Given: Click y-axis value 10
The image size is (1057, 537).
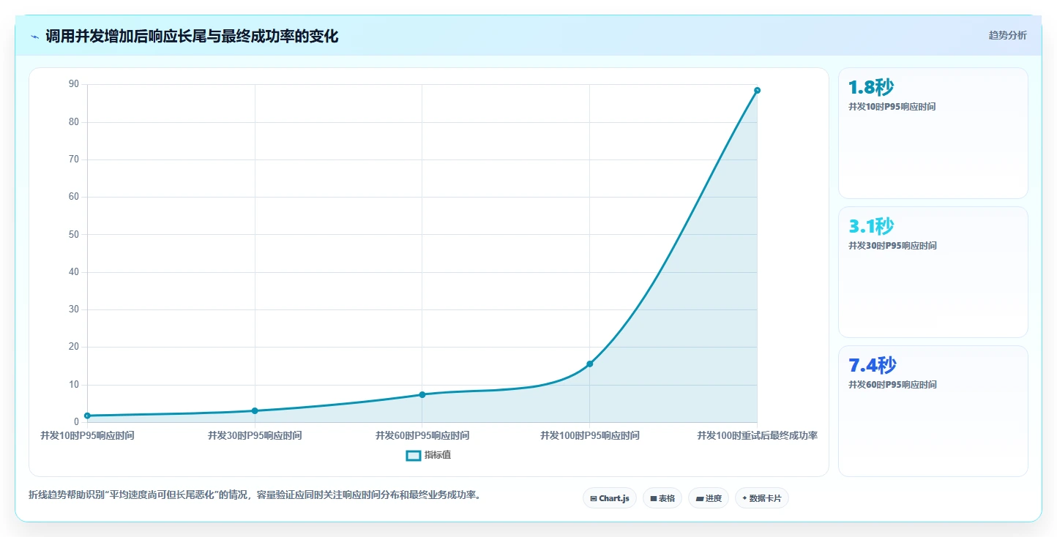Looking at the screenshot, I should pyautogui.click(x=74, y=385).
